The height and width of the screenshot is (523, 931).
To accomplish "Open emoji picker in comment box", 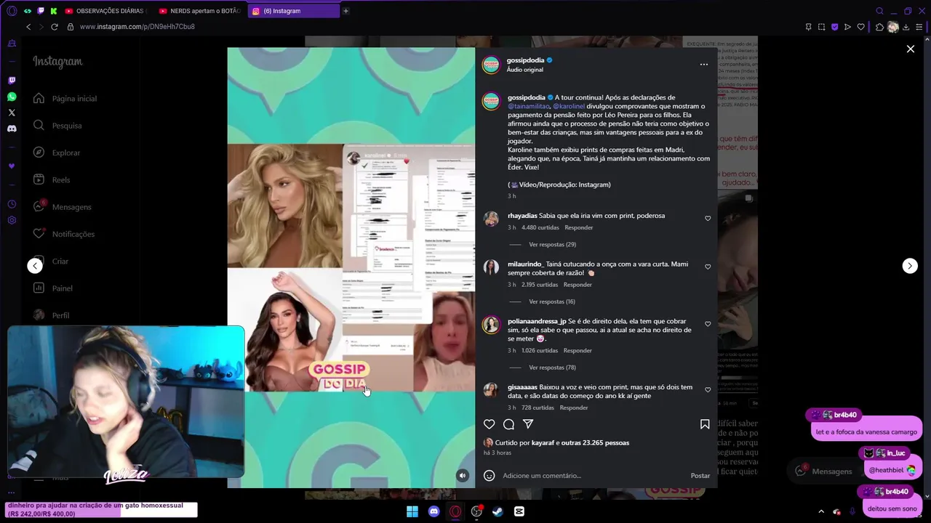I will click(x=490, y=476).
